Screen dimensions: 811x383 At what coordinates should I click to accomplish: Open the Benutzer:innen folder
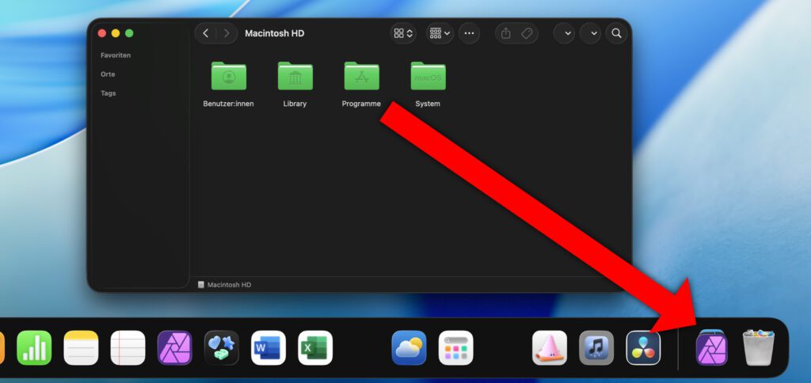tap(228, 77)
